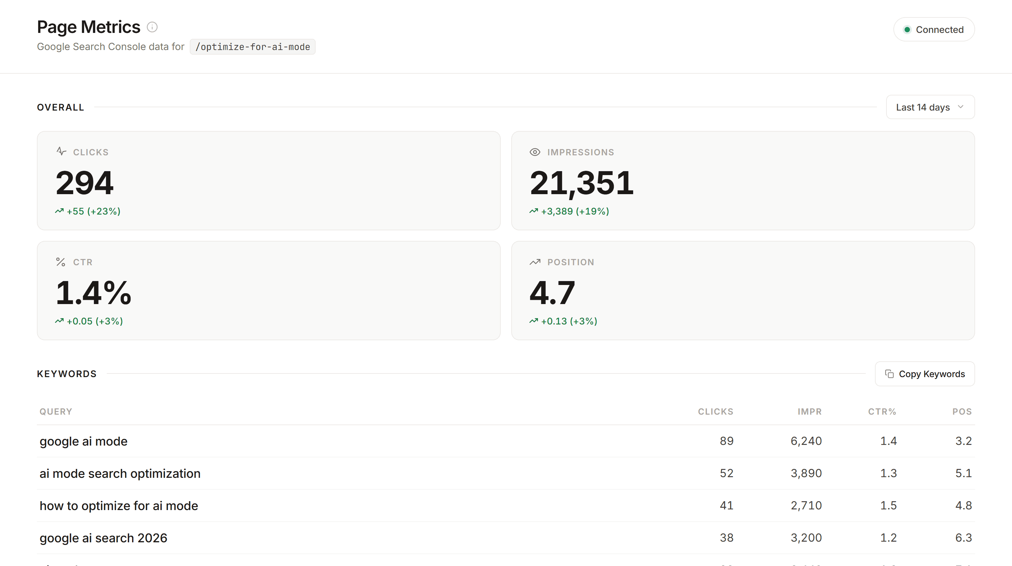
Task: Click the 6.3 position cell
Action: [963, 537]
